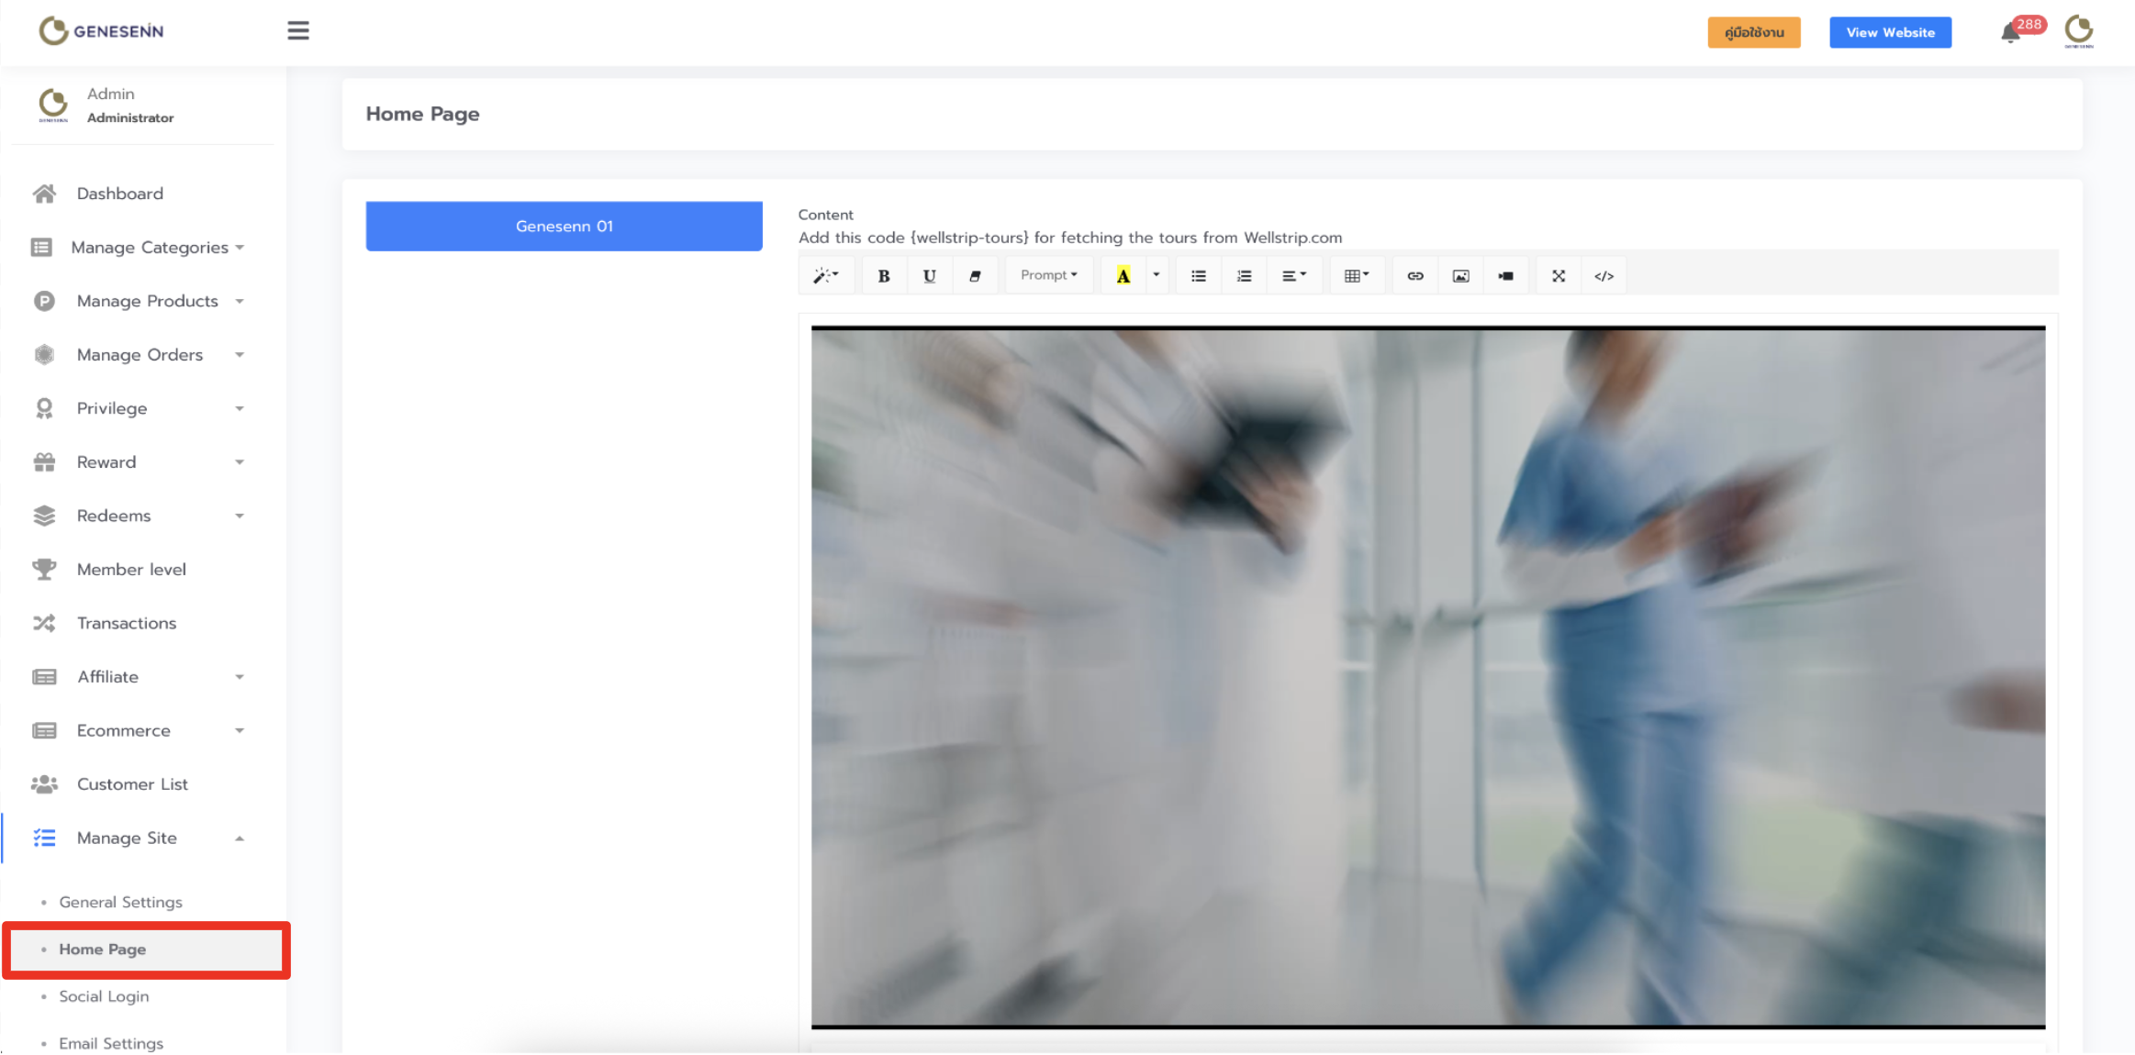
Task: Insert video via the camera icon
Action: click(1505, 275)
